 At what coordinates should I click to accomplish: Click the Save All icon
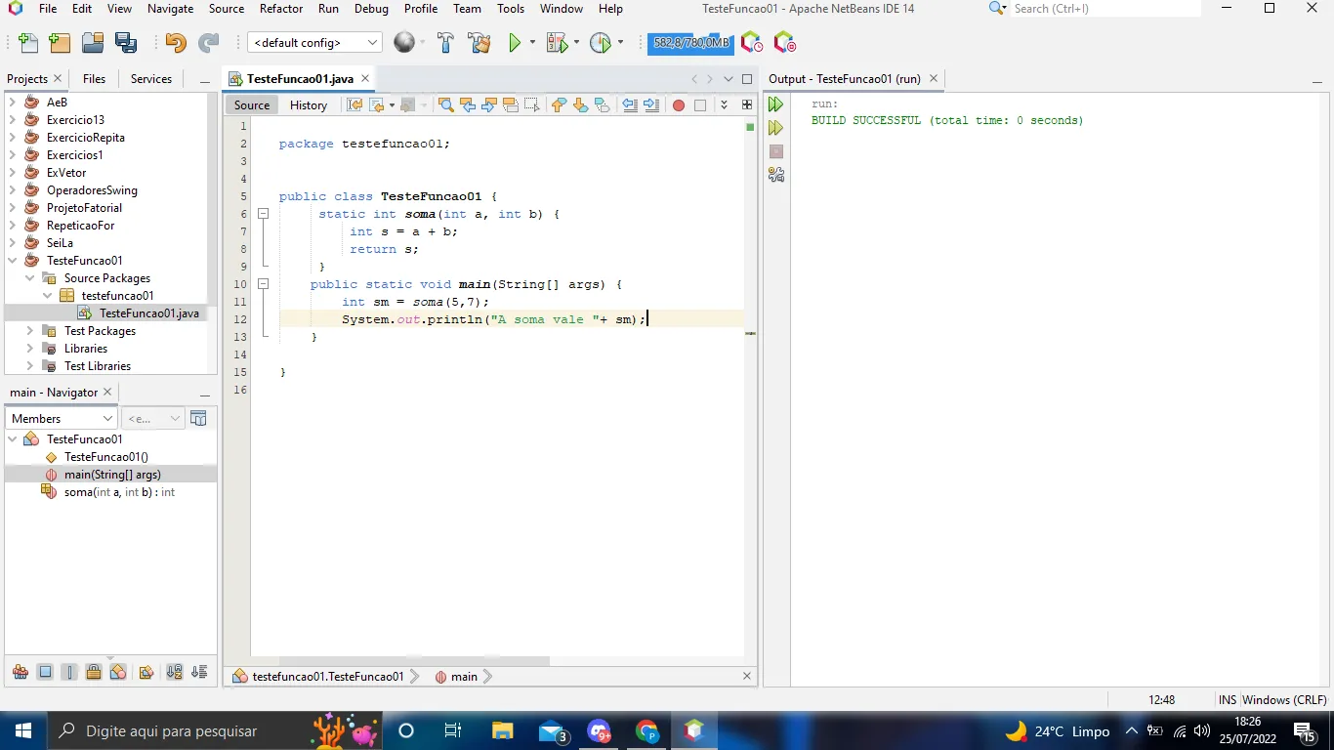tap(126, 43)
